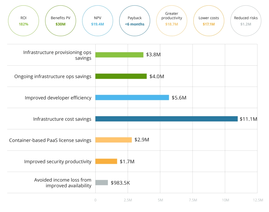
Task: Select the "Improved developer efficiency" label
Action: point(58,98)
